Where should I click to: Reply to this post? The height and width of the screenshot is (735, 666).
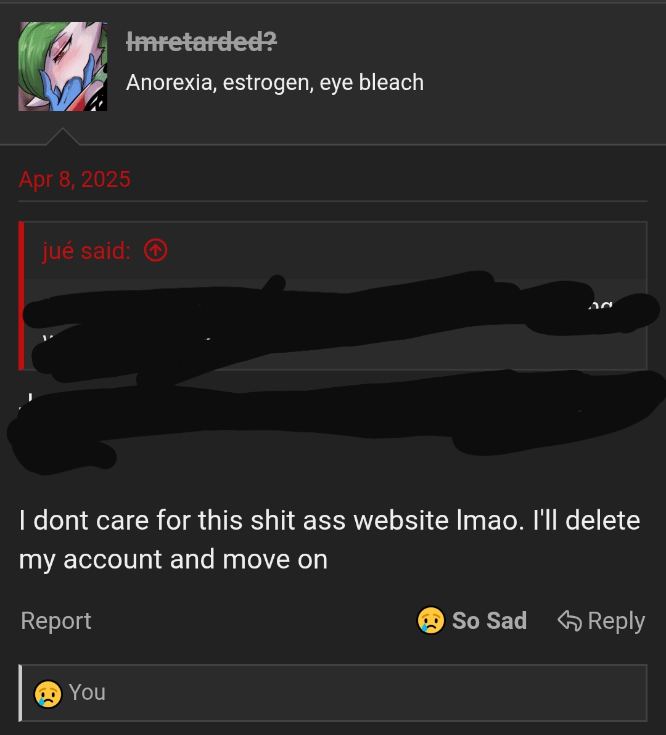(x=615, y=621)
